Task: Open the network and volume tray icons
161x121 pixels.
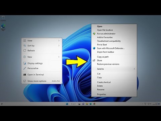Action: [x=149, y=104]
